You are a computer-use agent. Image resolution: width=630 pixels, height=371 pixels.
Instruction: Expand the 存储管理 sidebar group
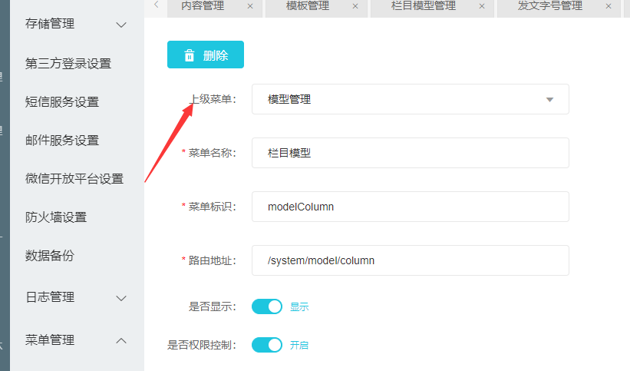pos(77,25)
